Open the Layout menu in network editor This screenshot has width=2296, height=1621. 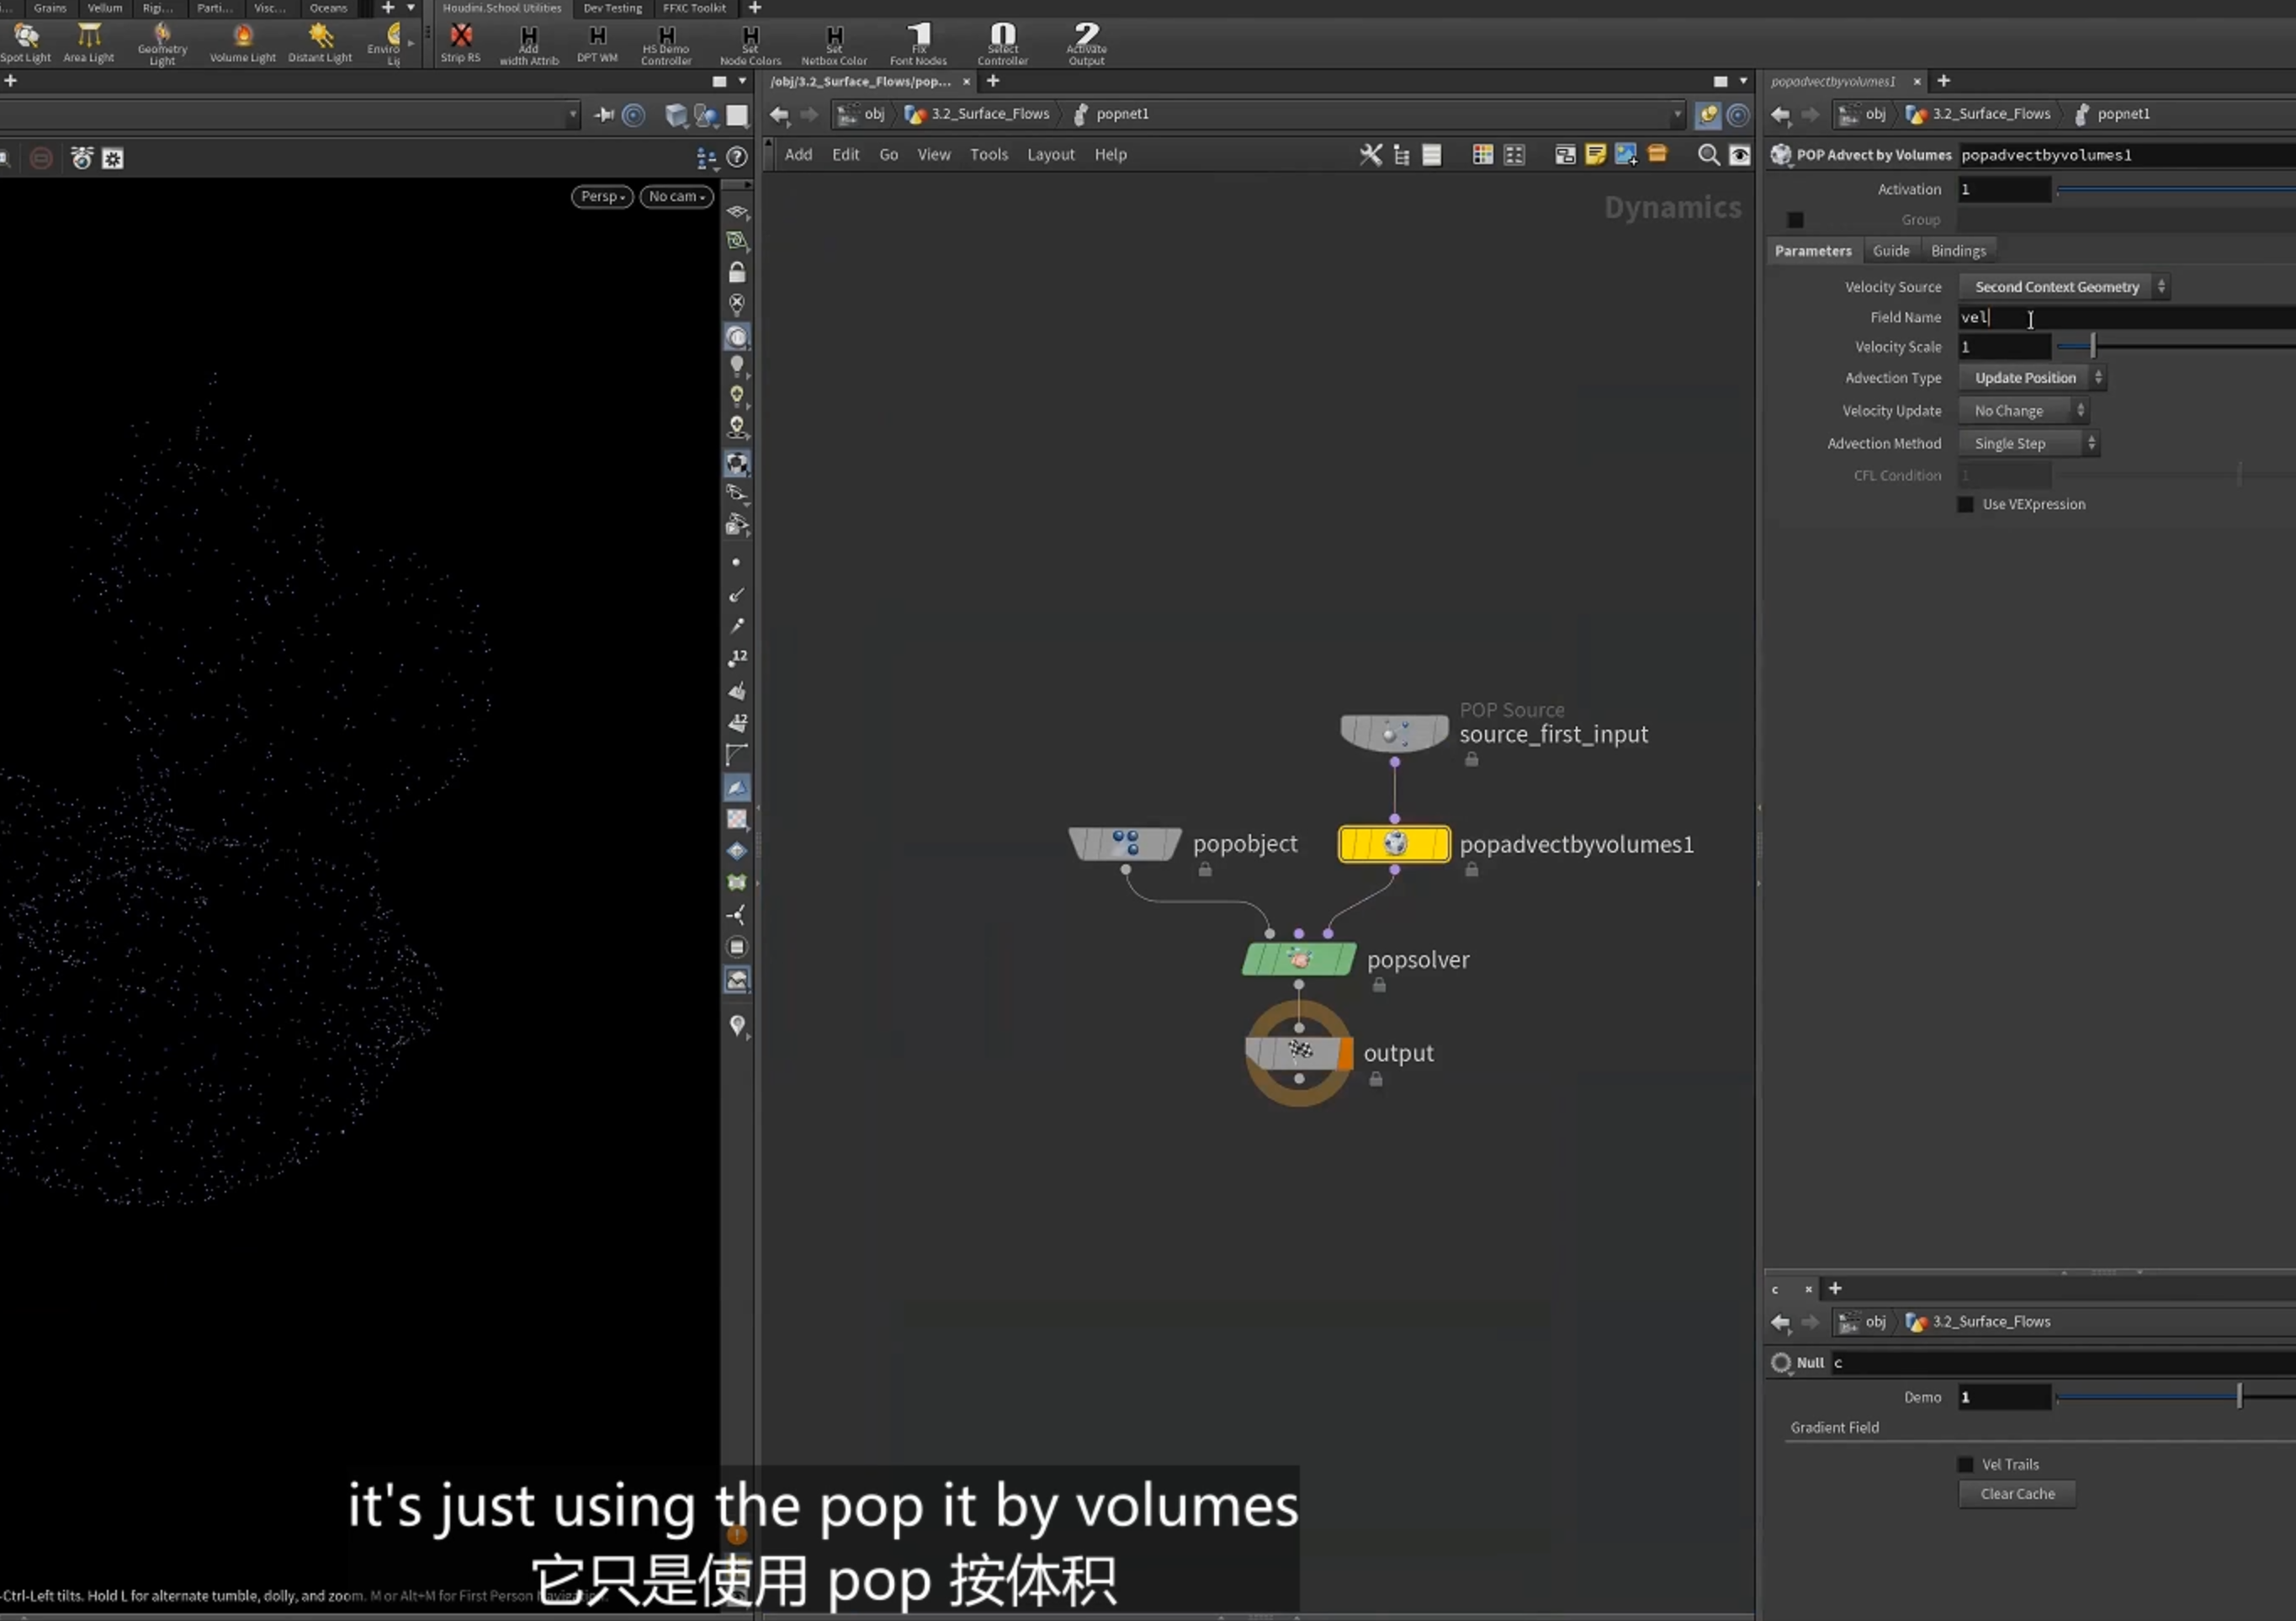pyautogui.click(x=1050, y=154)
